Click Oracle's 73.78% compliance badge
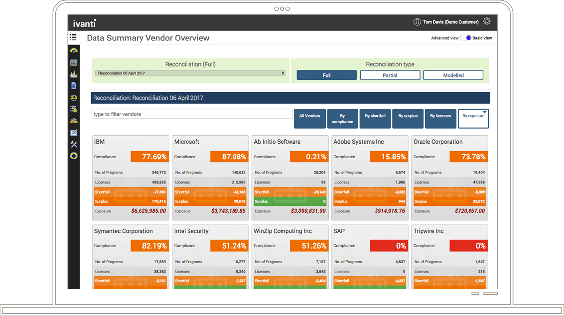Screen dimensions: 564x316 469,157
